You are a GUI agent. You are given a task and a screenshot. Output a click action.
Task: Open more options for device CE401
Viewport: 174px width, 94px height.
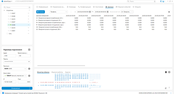(x=28, y=30)
